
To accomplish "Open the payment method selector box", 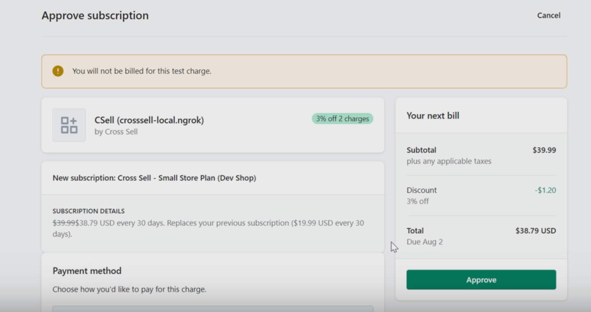I will pos(213,308).
